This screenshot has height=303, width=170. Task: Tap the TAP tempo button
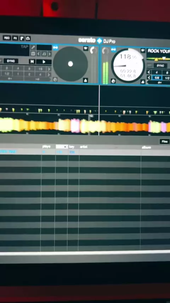pyautogui.click(x=24, y=47)
